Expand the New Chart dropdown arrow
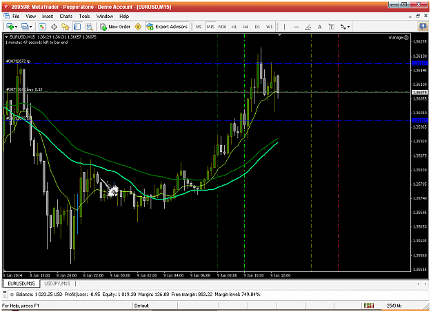Screen dimensions: 431x311 point(17,27)
